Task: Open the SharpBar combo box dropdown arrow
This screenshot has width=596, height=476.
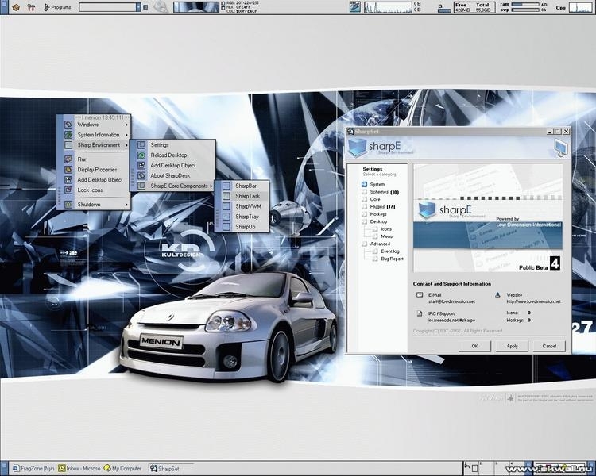Action: (138, 7)
